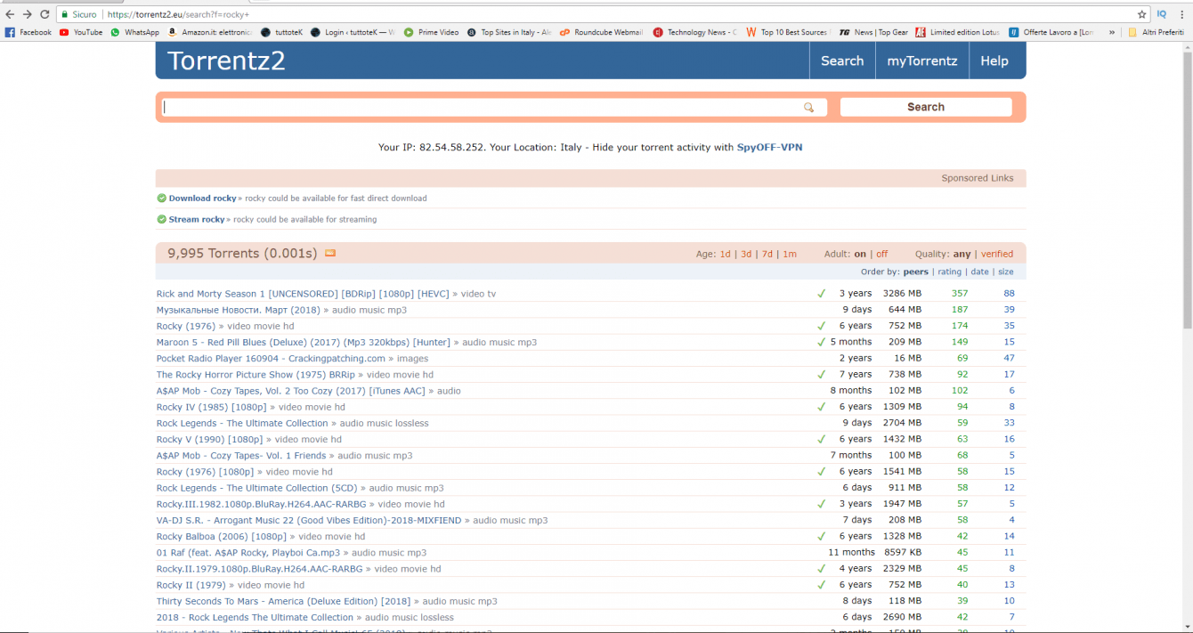The width and height of the screenshot is (1193, 633).
Task: Open the SpyOFF-VPN link
Action: pyautogui.click(x=769, y=148)
